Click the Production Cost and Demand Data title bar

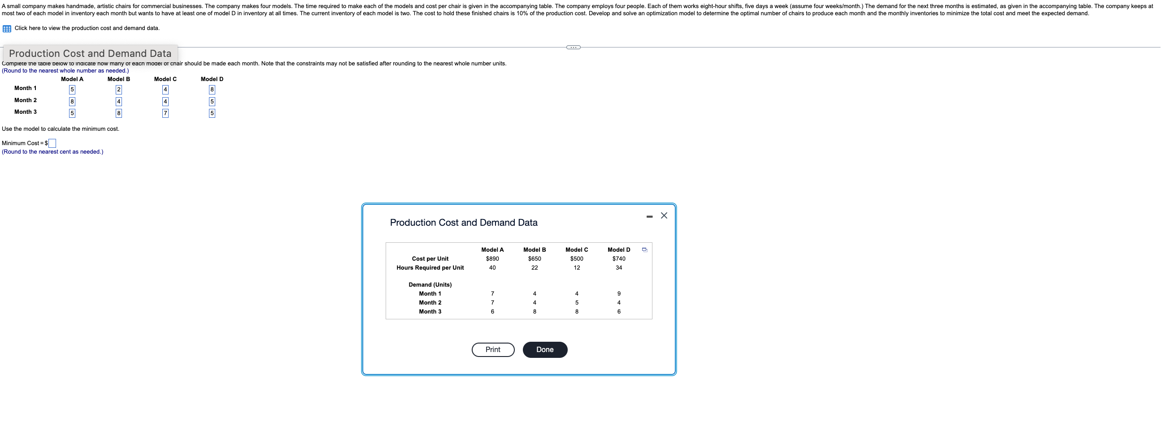pos(90,53)
